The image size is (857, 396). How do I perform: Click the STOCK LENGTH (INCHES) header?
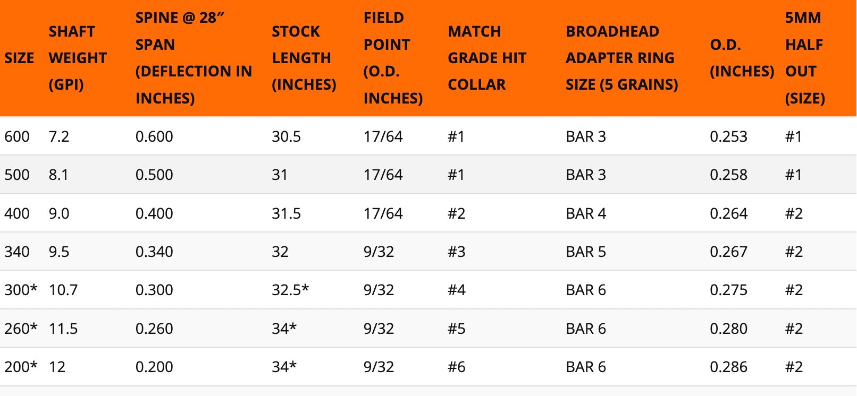click(304, 58)
